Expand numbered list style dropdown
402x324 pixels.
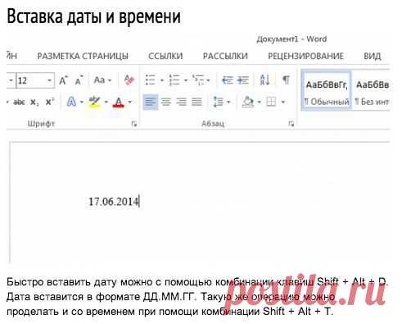click(186, 80)
